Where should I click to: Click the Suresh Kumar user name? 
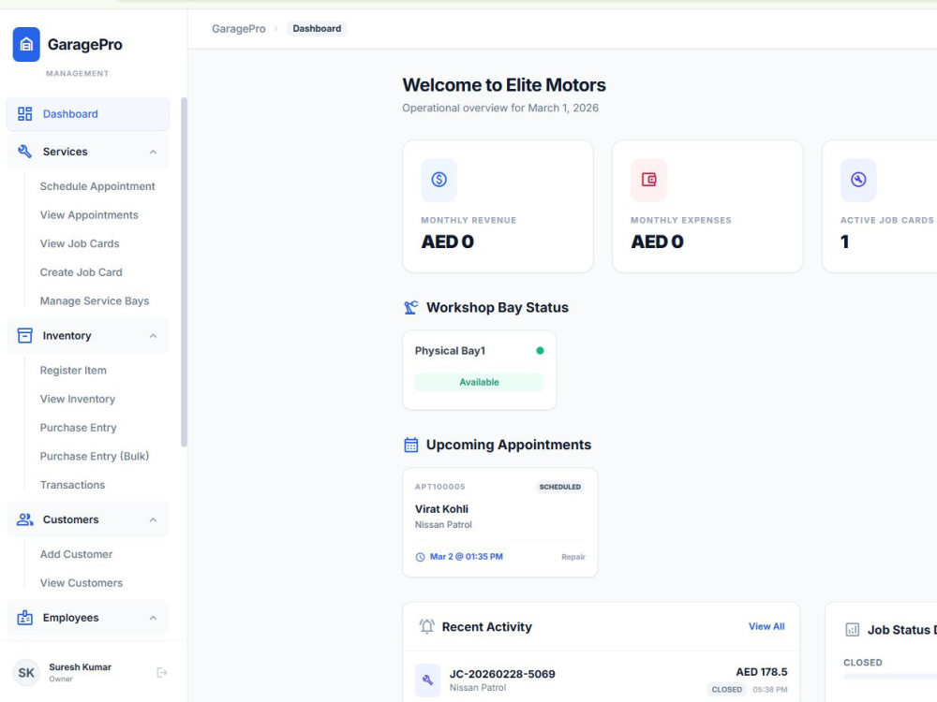pos(80,666)
